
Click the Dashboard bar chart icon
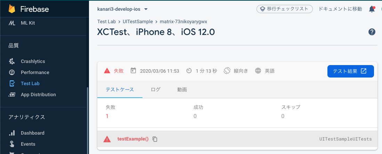point(12,133)
